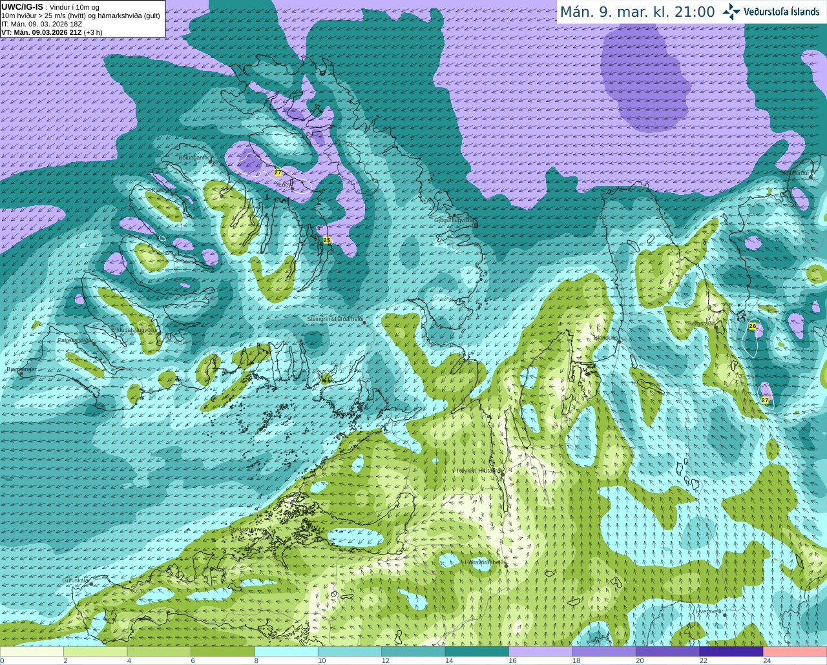The height and width of the screenshot is (665, 827).
Task: Pick the 16–18 m/s lavender legend swatch
Action: click(540, 651)
